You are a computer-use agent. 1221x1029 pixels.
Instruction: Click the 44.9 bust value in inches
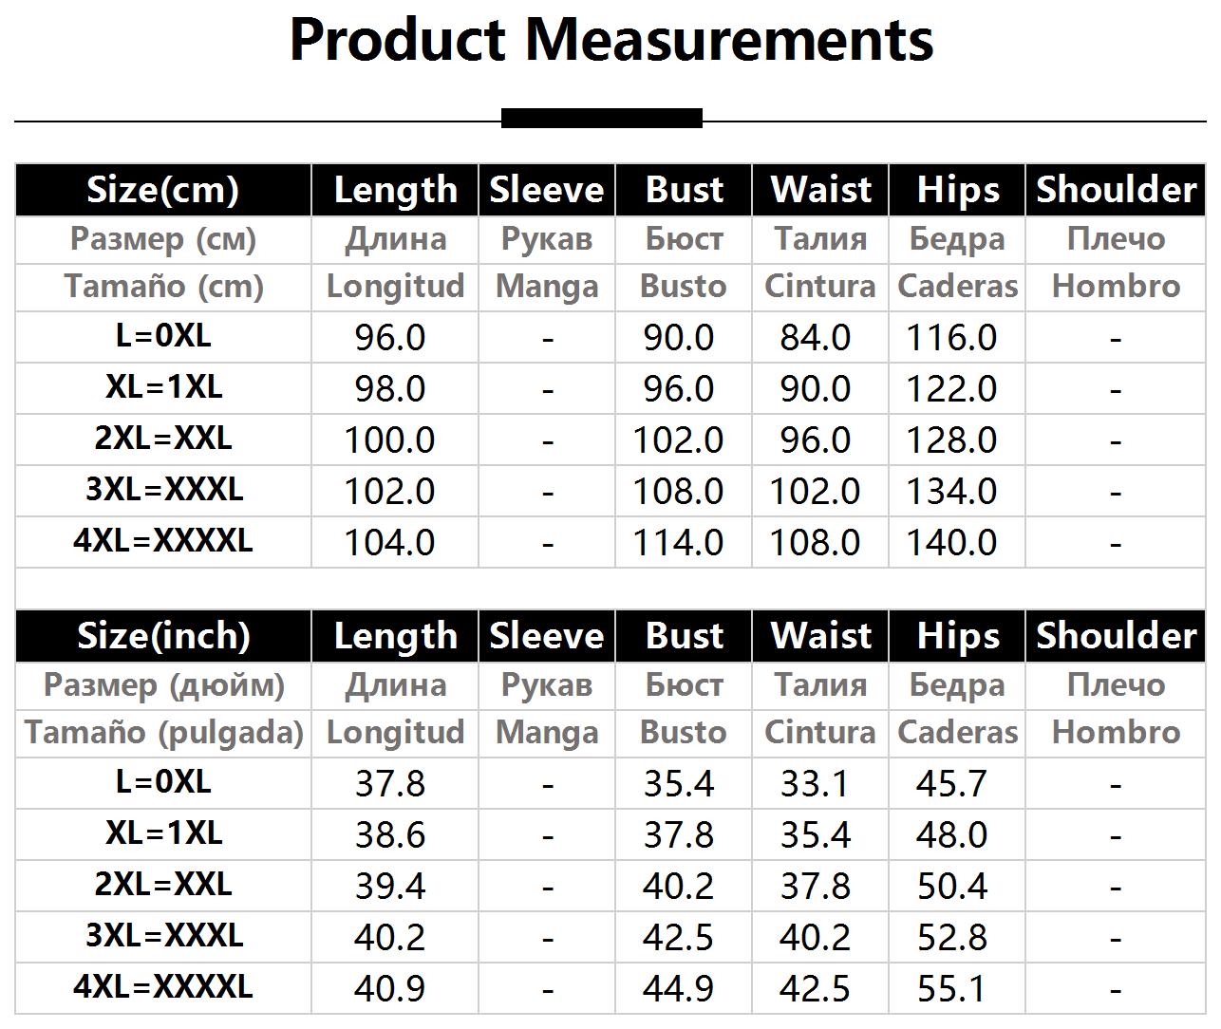tap(678, 989)
